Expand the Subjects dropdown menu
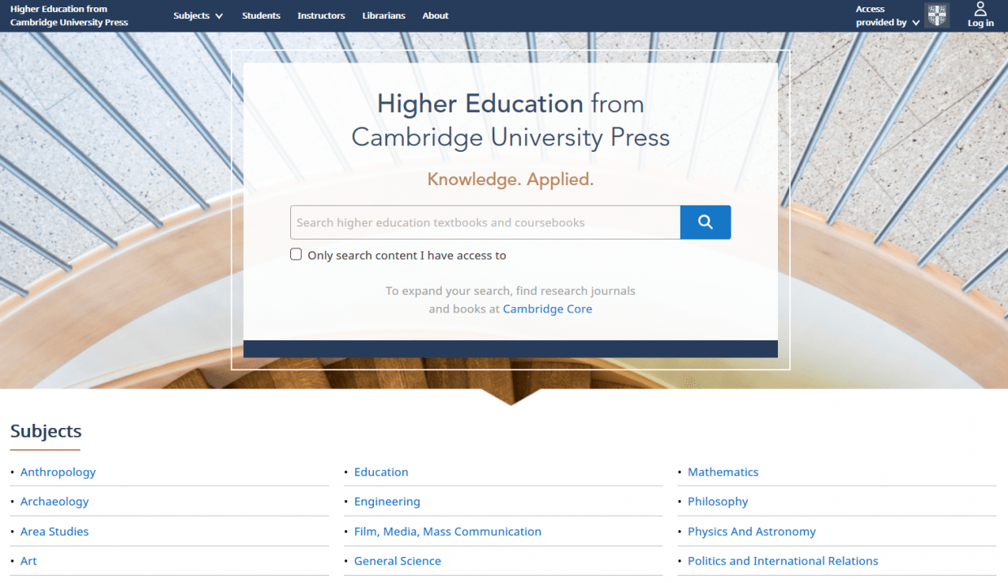 (x=198, y=15)
